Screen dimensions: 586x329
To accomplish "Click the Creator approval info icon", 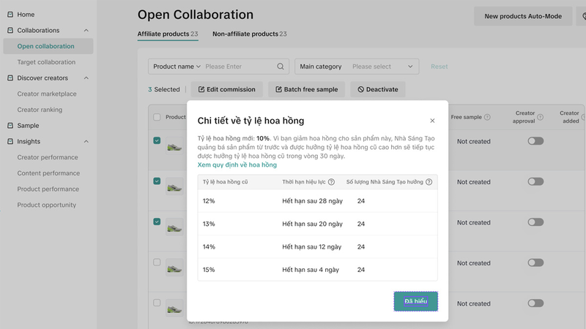I will coord(541,117).
